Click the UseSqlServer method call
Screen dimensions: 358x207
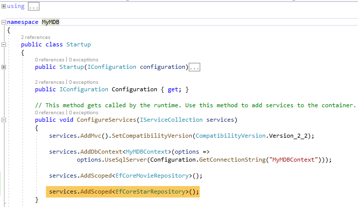[125, 160]
